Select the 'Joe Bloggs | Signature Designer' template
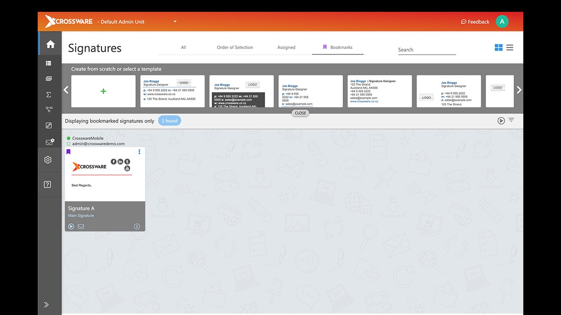 tap(380, 91)
